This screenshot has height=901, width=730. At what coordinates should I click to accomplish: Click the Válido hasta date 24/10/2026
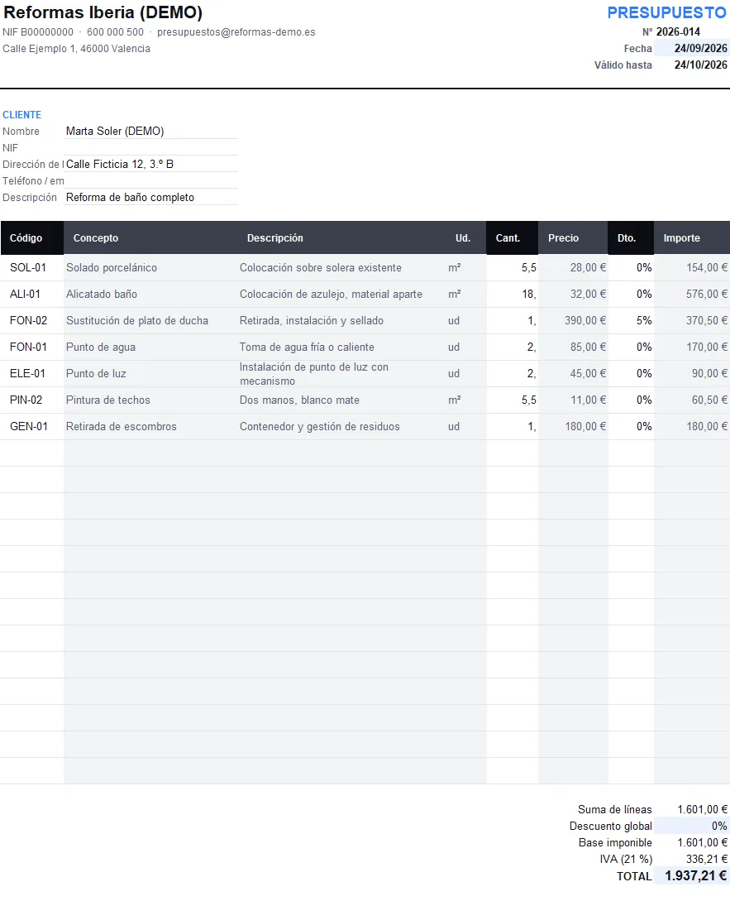point(700,65)
